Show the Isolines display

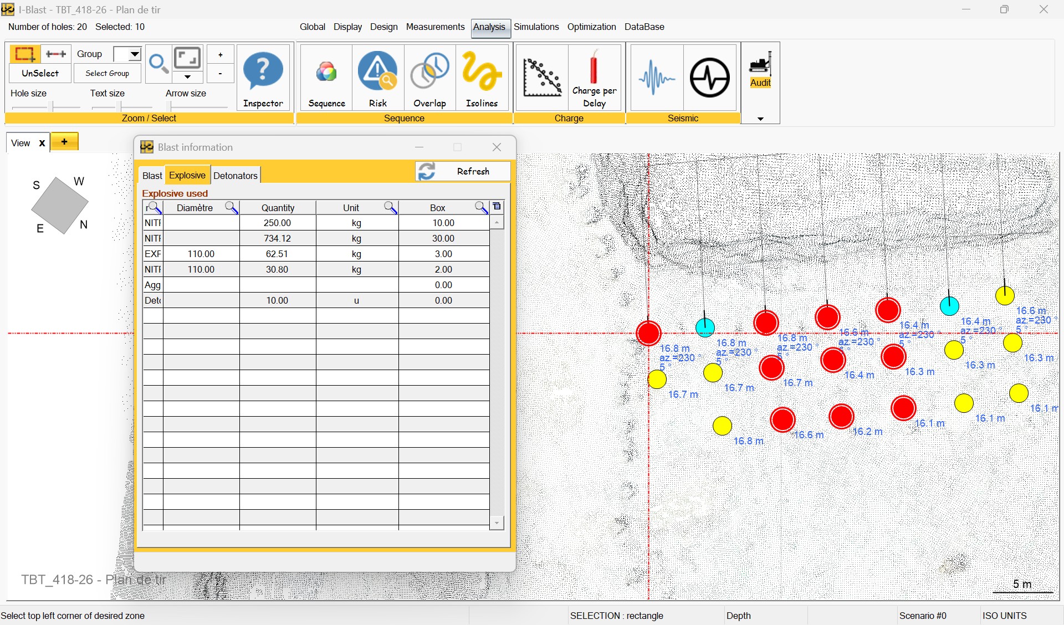[x=482, y=78]
